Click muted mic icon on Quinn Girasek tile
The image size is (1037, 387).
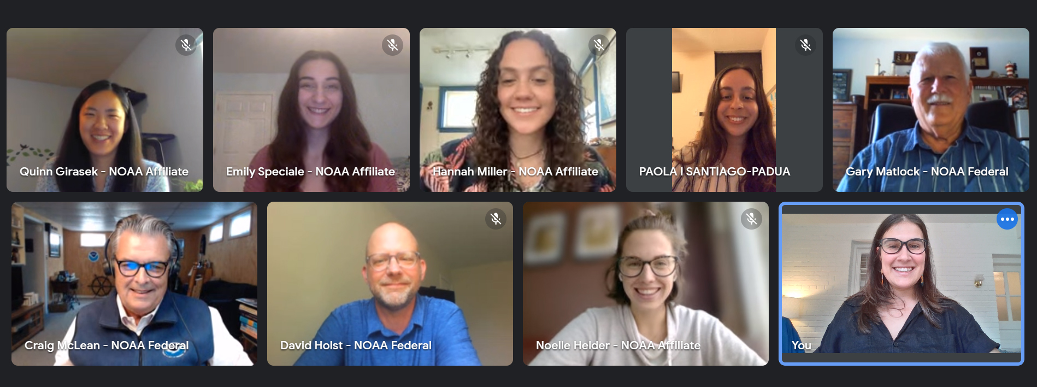click(186, 45)
